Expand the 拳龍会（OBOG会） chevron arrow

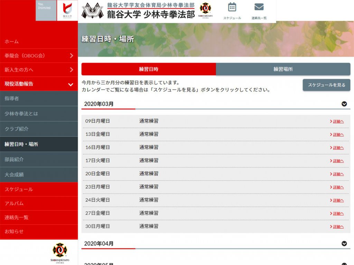[71, 56]
